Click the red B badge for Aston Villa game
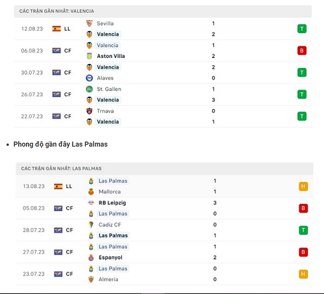The width and height of the screenshot is (324, 294). (302, 51)
